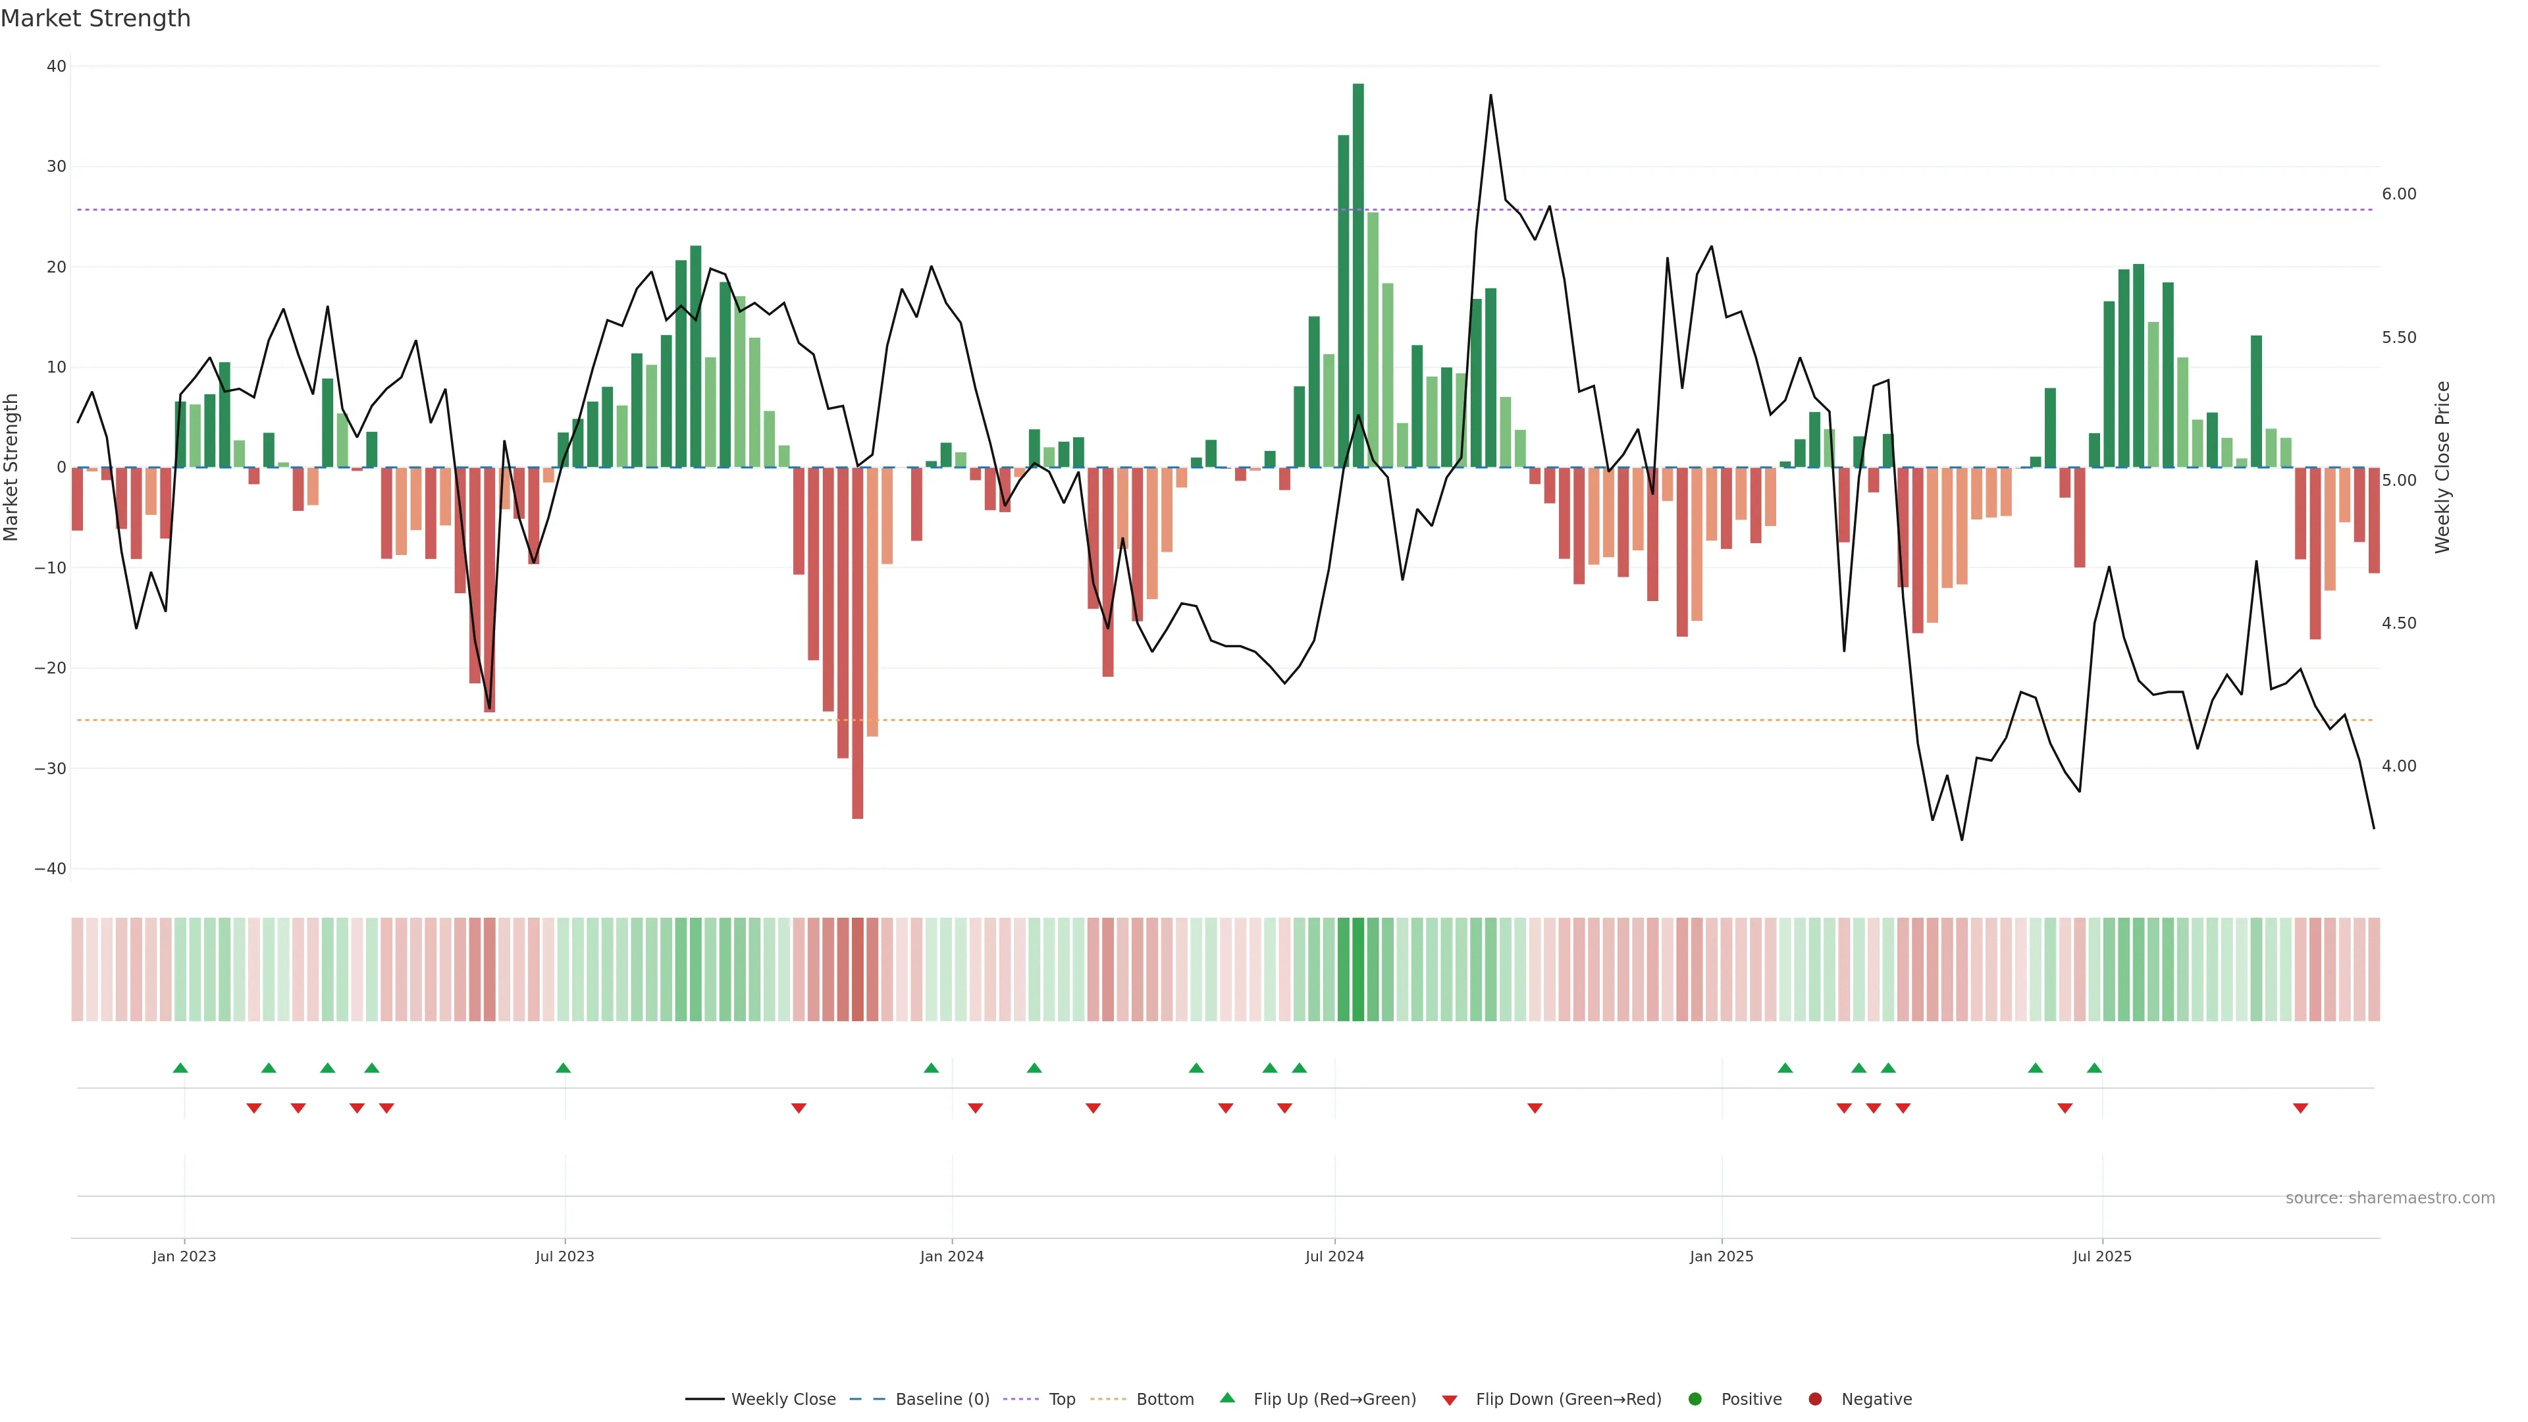
Task: Click the Jul 2025 x-axis label
Action: (2101, 1256)
